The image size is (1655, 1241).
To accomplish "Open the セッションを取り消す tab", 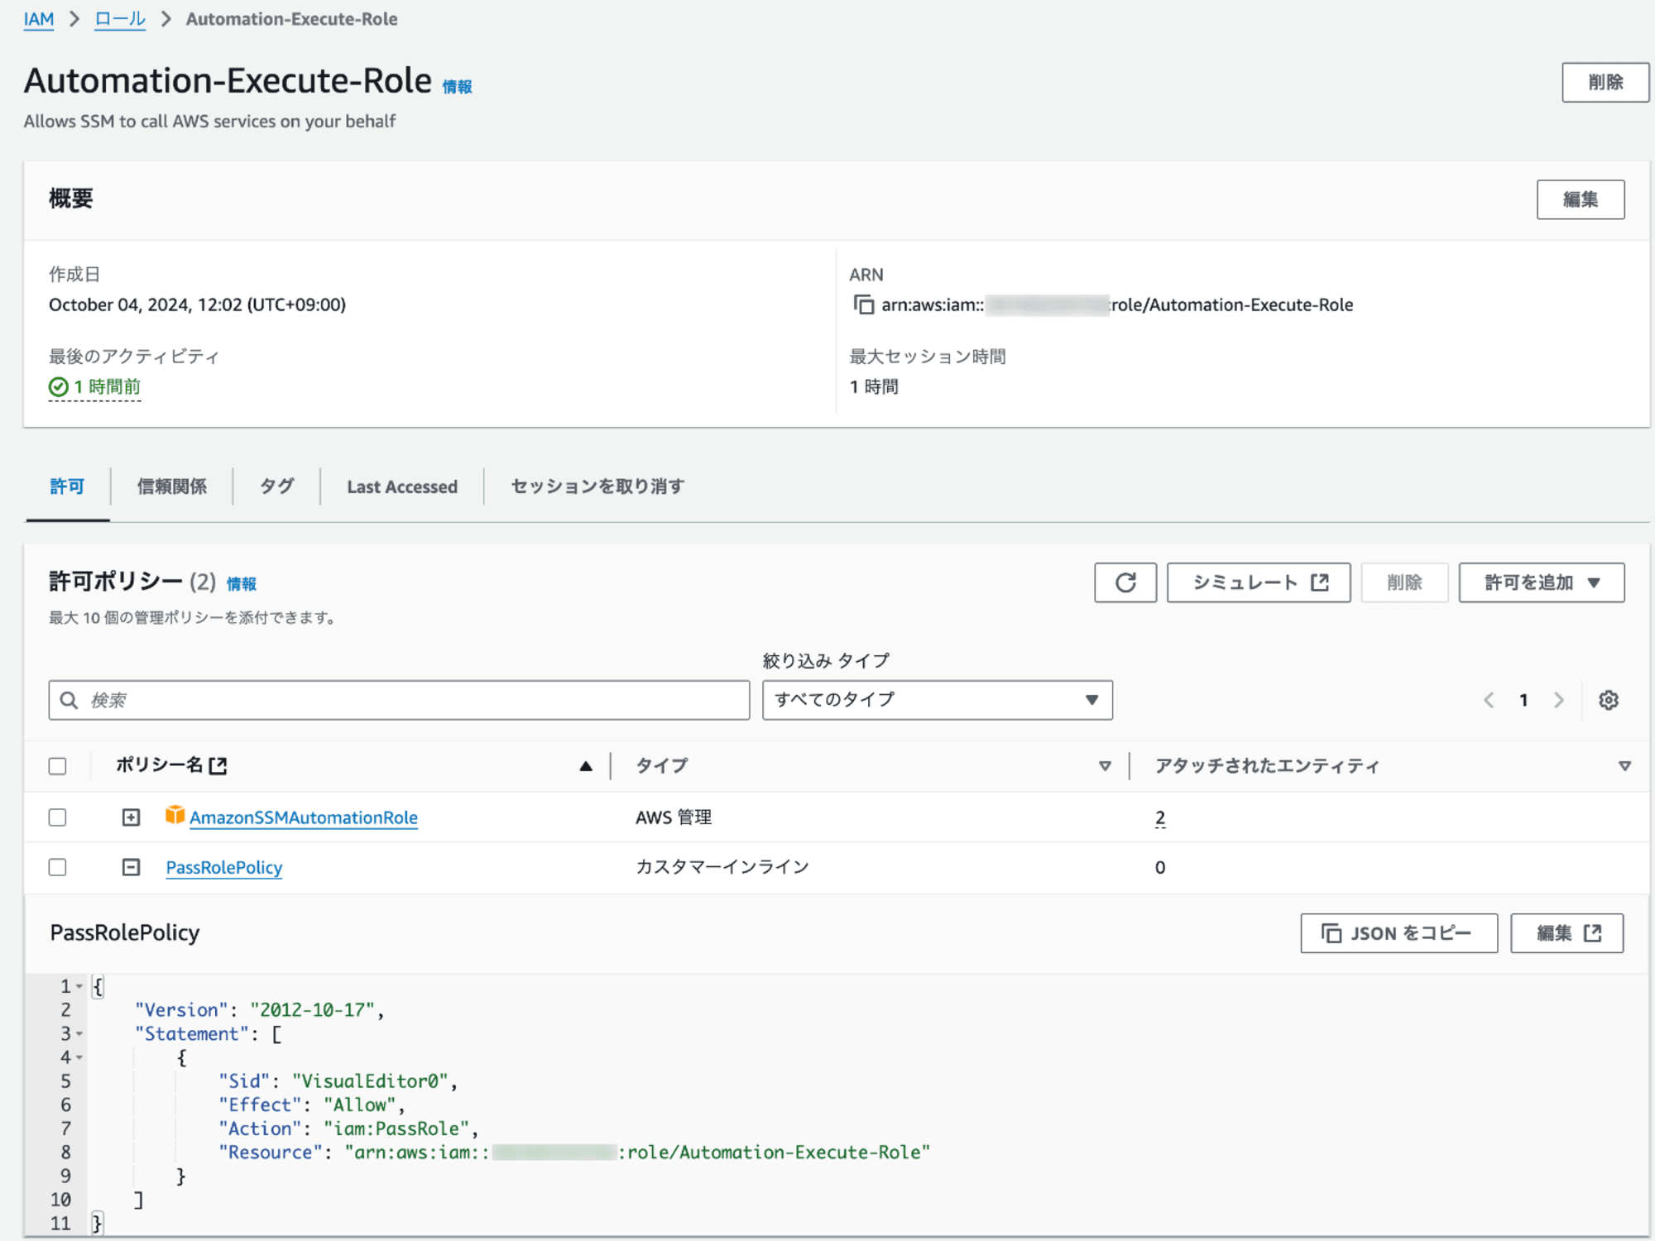I will pos(597,486).
